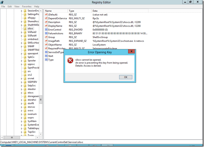
Task: Click the ObjectName value icon
Action: (x=46, y=45)
